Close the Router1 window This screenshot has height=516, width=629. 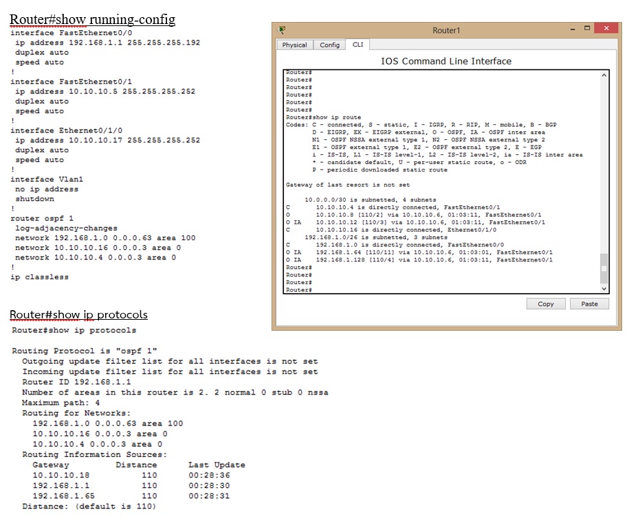tap(606, 28)
